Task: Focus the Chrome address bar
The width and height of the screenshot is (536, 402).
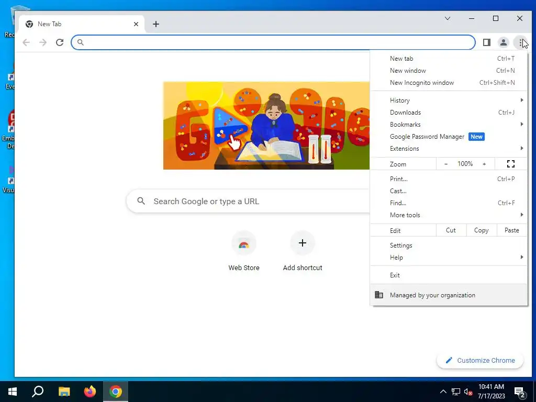Action: [x=273, y=42]
